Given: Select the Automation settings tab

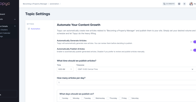Looking at the screenshot, I should [x=35, y=29].
